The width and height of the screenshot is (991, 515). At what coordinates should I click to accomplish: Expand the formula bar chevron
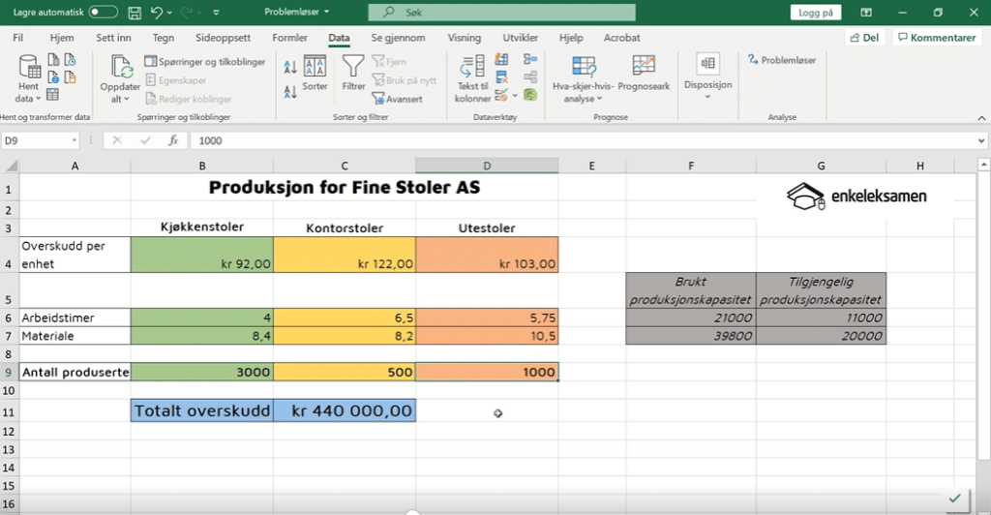tap(981, 140)
